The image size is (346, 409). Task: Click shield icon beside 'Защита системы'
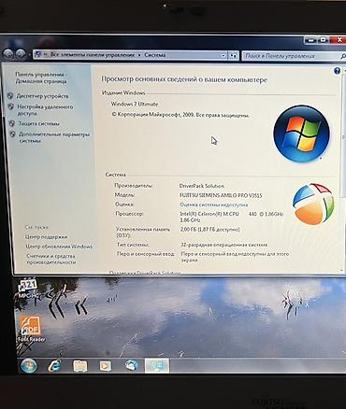pos(12,123)
